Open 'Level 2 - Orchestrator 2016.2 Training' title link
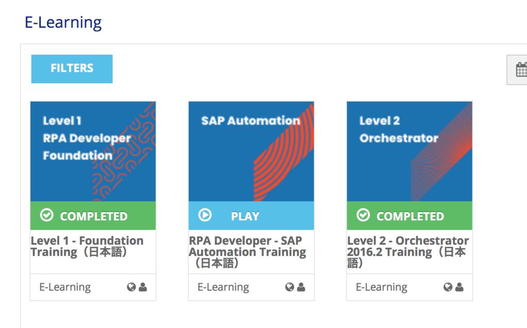This screenshot has height=328, width=527. (x=408, y=252)
